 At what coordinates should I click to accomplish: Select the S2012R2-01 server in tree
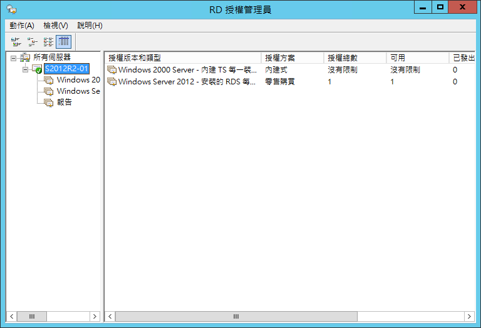tap(66, 69)
